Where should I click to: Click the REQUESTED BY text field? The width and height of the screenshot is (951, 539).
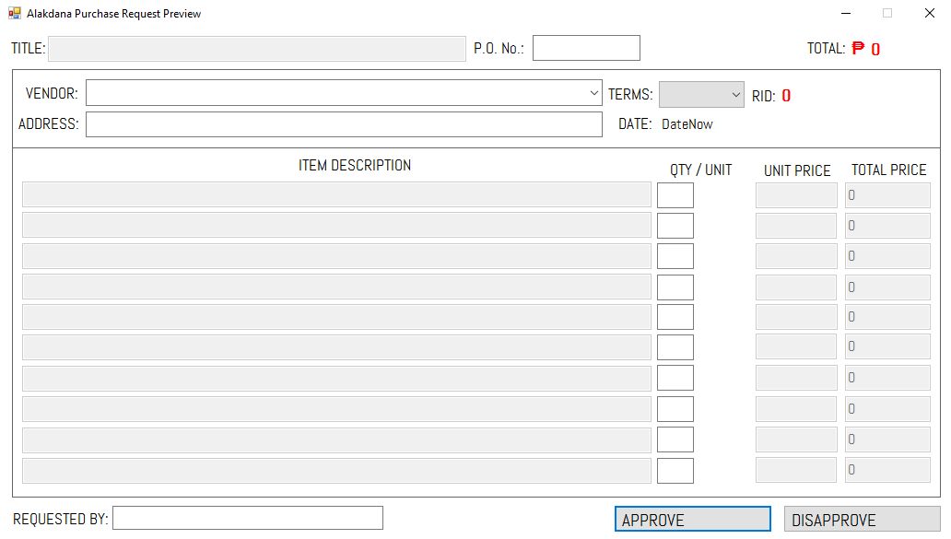pyautogui.click(x=248, y=518)
